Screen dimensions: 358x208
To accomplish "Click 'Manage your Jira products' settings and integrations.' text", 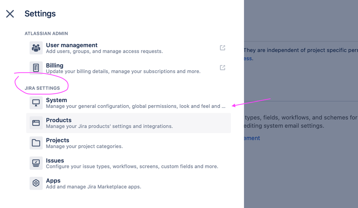I will pos(109,126).
